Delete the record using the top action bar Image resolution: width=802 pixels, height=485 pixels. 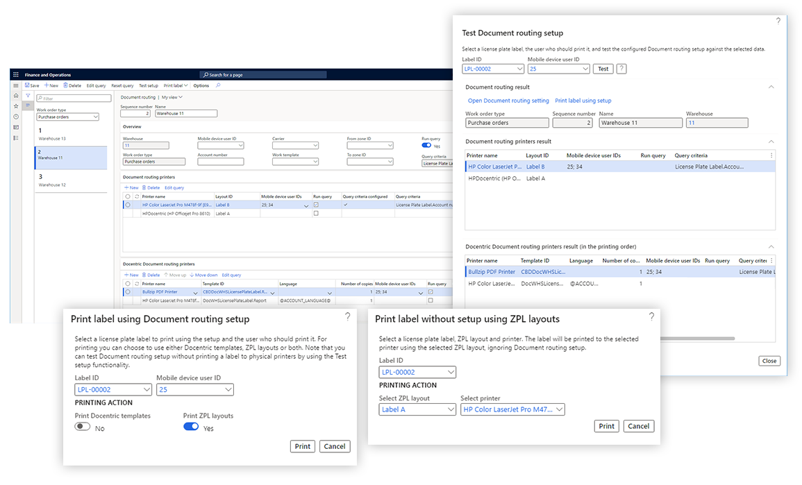(x=72, y=86)
